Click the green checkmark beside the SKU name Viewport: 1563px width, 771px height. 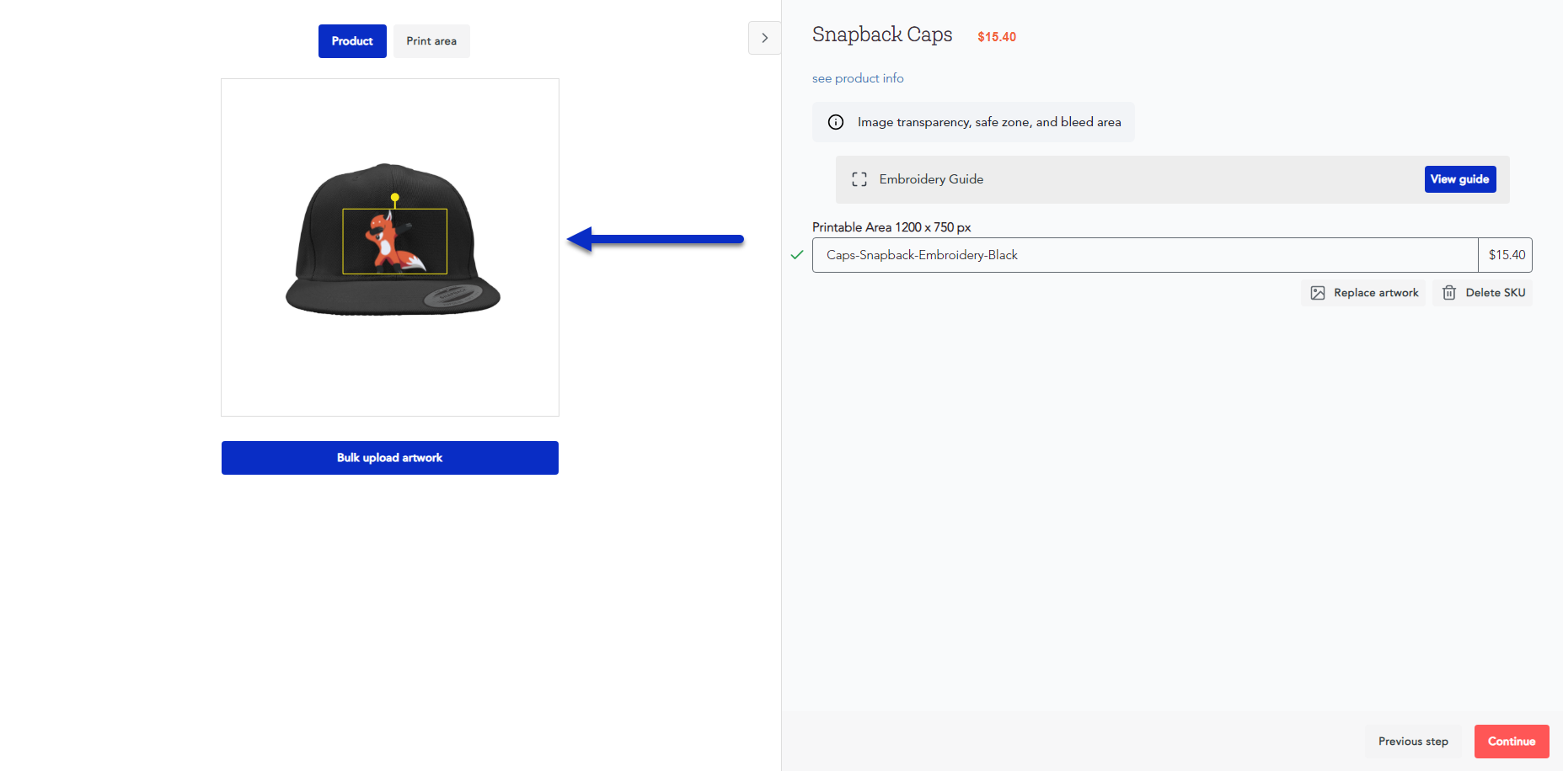tap(796, 254)
